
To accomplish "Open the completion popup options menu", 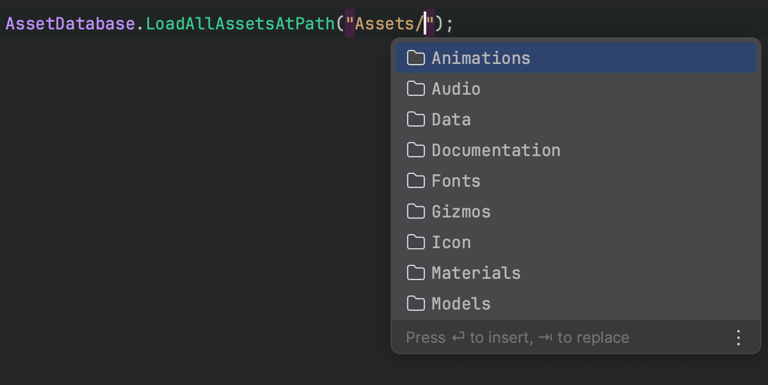I will [x=739, y=338].
